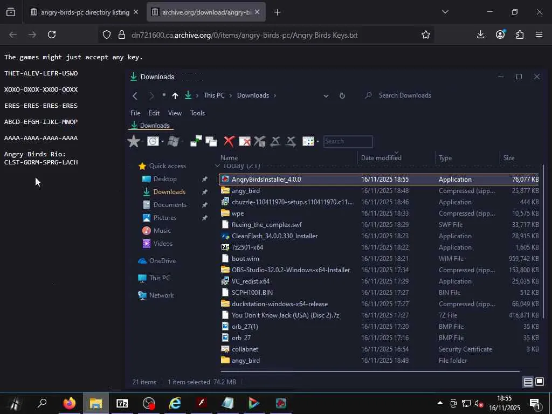552x414 pixels.
Task: Open 7-Zip from the taskbar
Action: click(x=122, y=403)
